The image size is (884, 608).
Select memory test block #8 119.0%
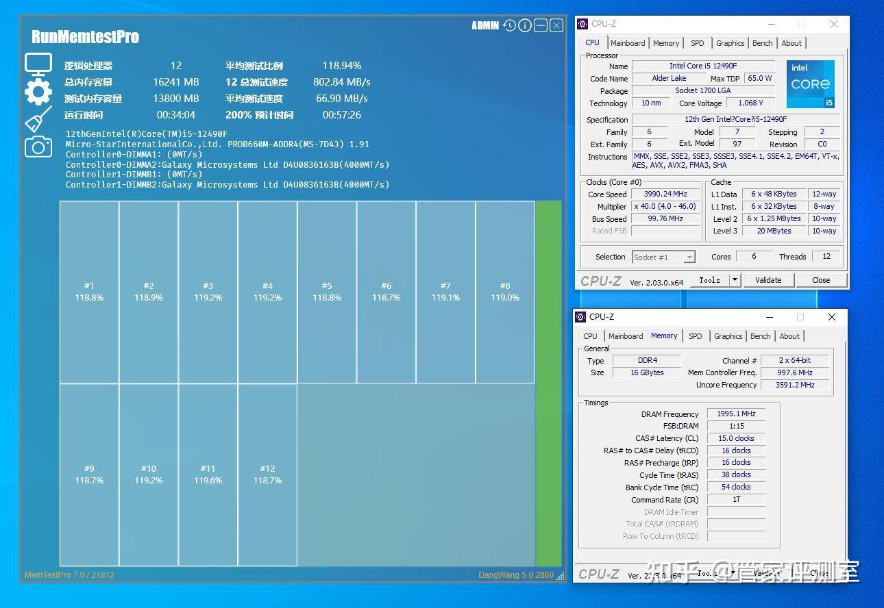[x=505, y=292]
